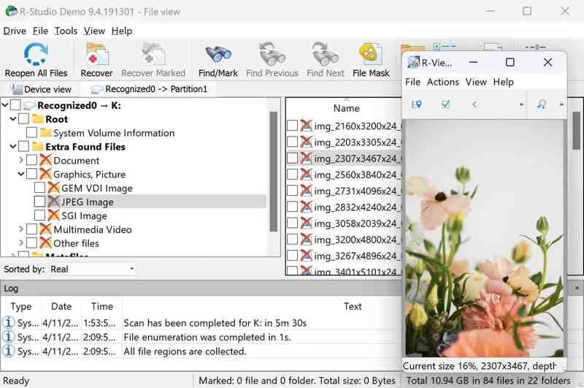Click the mark-file checkbox icon in R-Viewer
584x388 pixels.
point(445,104)
